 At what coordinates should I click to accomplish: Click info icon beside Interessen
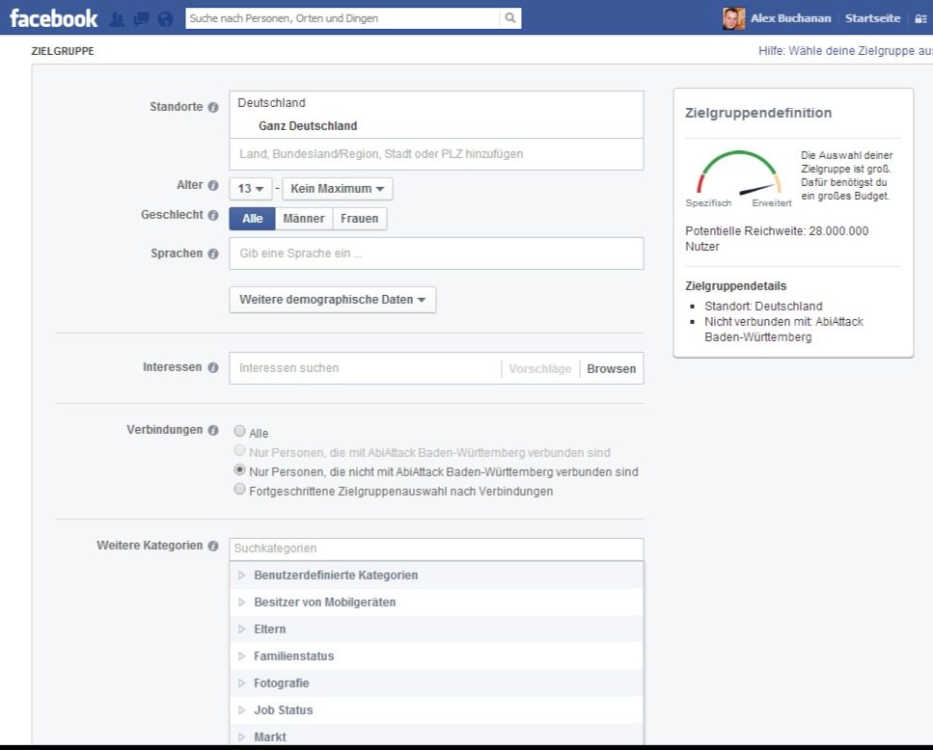coord(213,367)
